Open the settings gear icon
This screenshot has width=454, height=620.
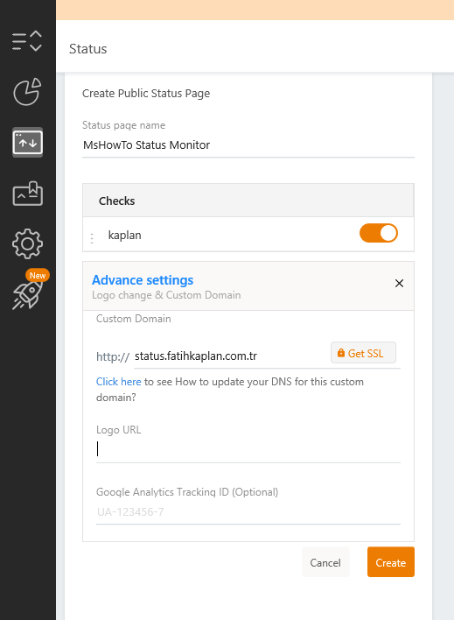[x=27, y=244]
